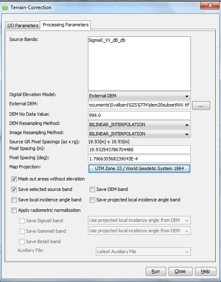Click the Run button
Screen dimensions: 221x282
pos(156,271)
